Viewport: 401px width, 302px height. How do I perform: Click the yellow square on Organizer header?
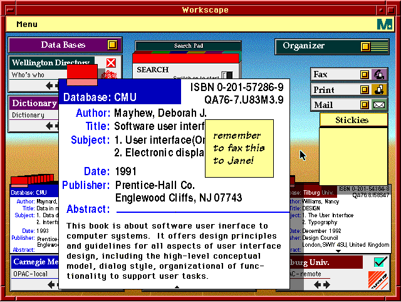click(365, 46)
